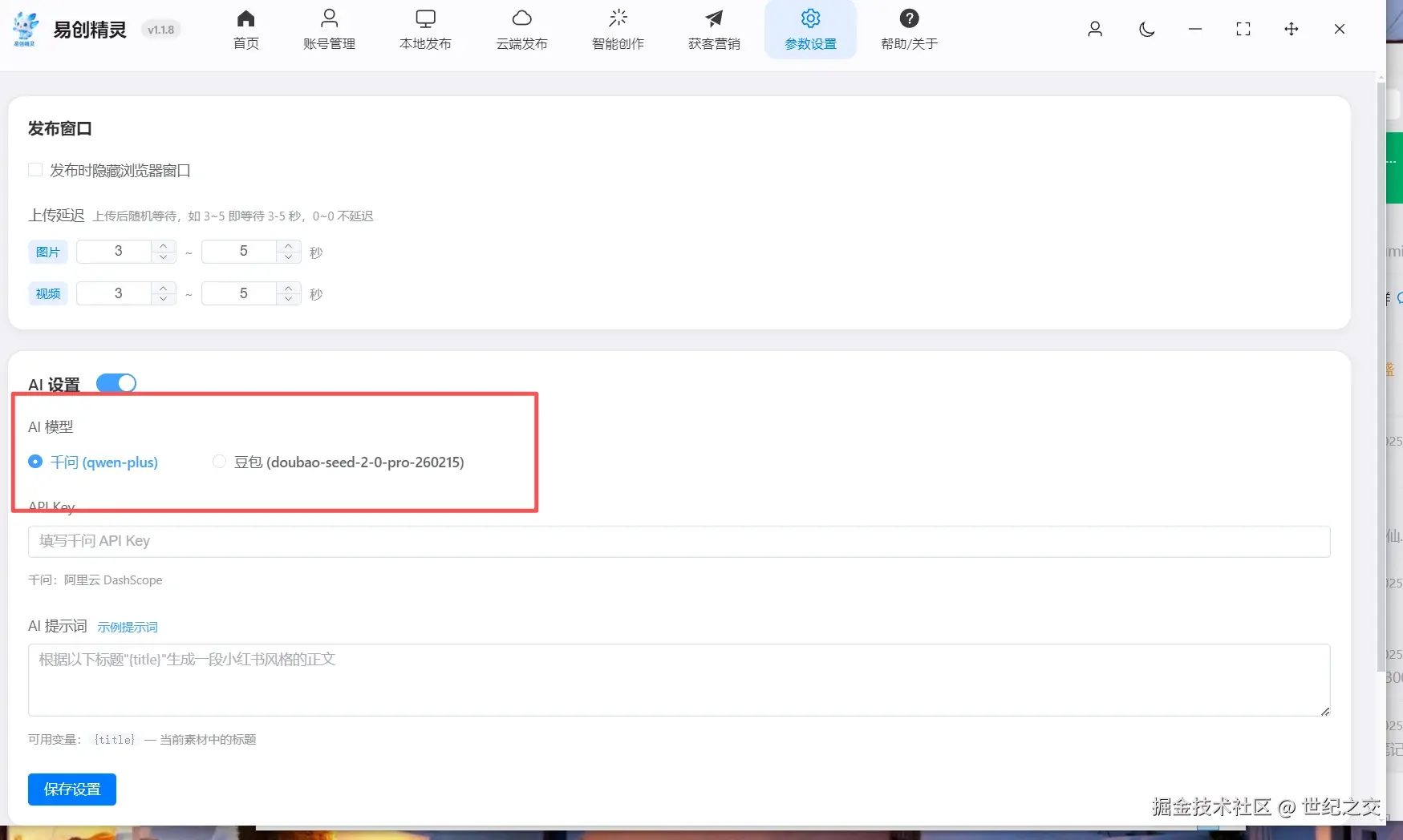Increase 视频 minimum delay value
This screenshot has height=840, width=1403.
[164, 287]
